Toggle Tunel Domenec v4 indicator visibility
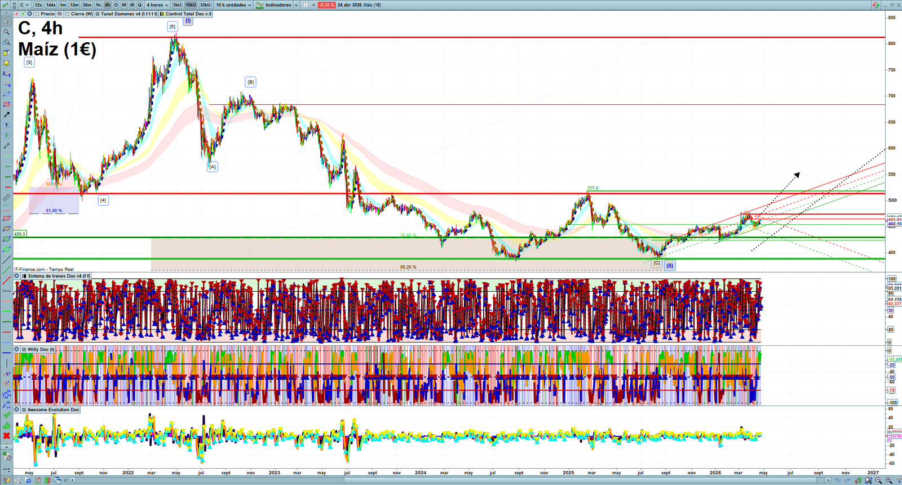This screenshot has height=485, width=902. 98,14
